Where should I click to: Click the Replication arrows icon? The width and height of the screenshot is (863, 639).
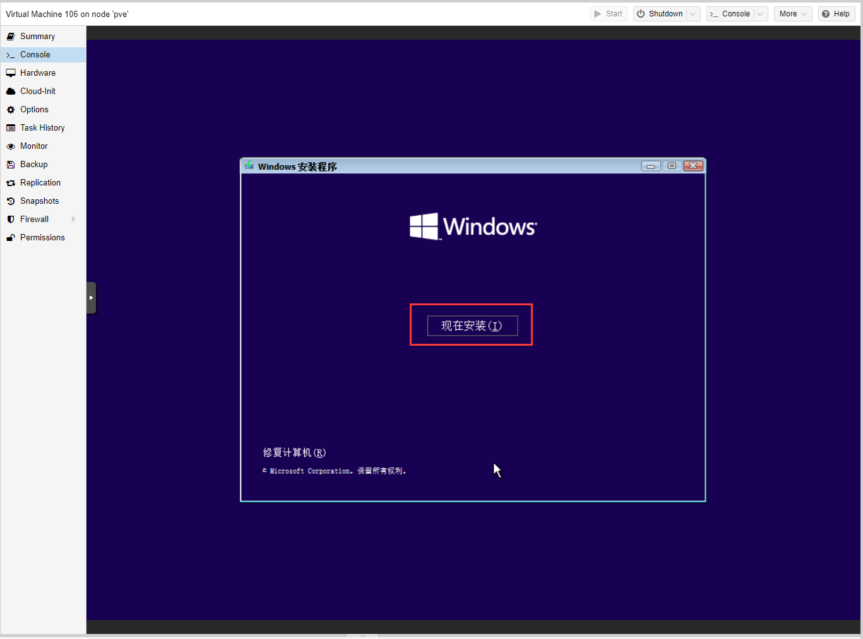[x=11, y=183]
